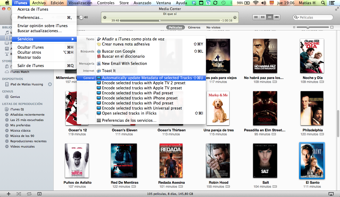Image resolution: width=340 pixels, height=197 pixels.
Task: Select grid view toggle button
Action: pyautogui.click(x=270, y=17)
